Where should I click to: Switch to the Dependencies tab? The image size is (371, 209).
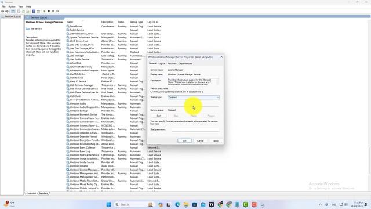pyautogui.click(x=185, y=64)
